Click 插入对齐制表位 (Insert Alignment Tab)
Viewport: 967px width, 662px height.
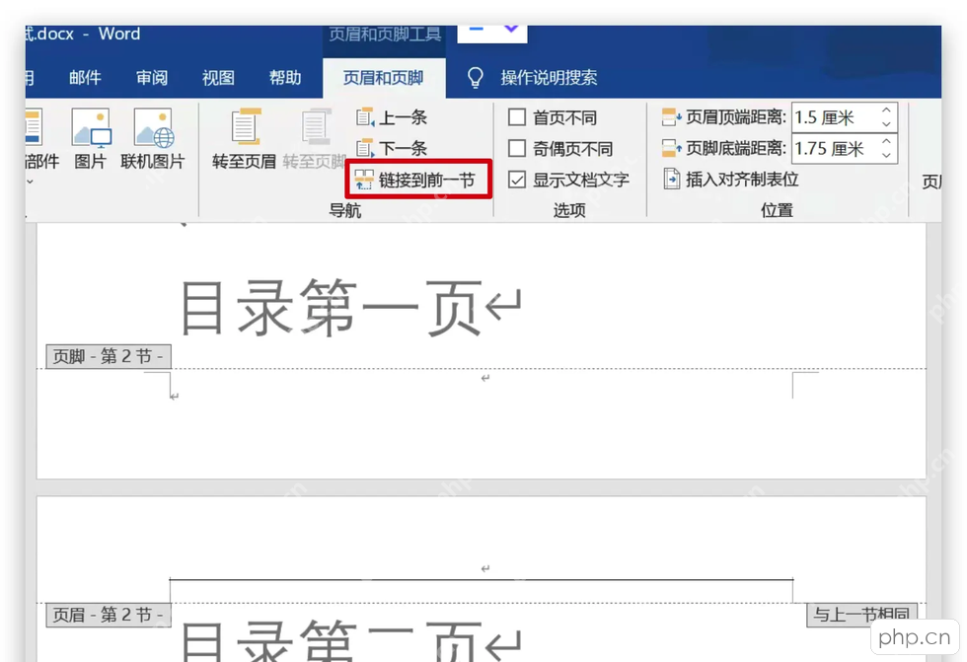(x=731, y=180)
